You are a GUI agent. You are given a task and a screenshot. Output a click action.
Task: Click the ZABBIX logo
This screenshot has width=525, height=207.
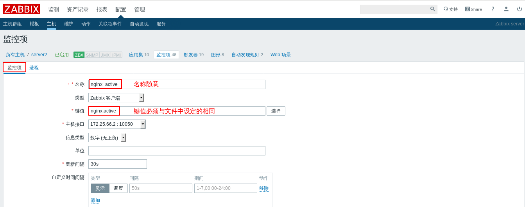pos(22,9)
